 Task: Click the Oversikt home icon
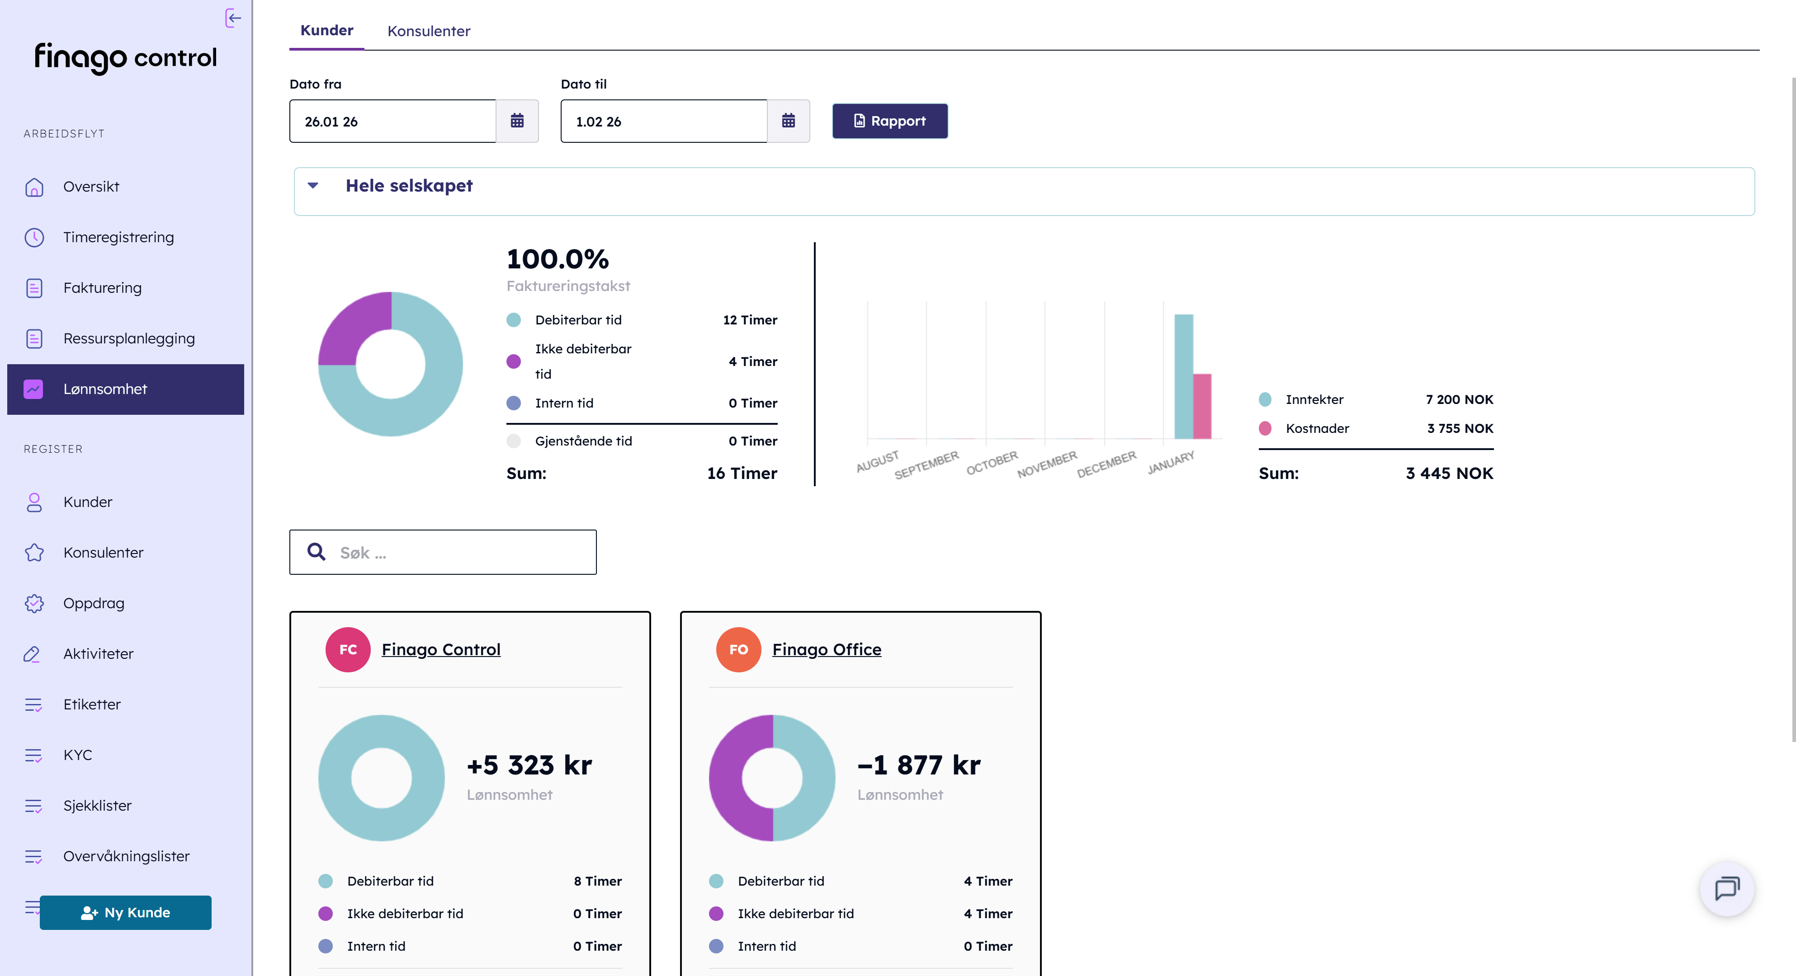(34, 187)
